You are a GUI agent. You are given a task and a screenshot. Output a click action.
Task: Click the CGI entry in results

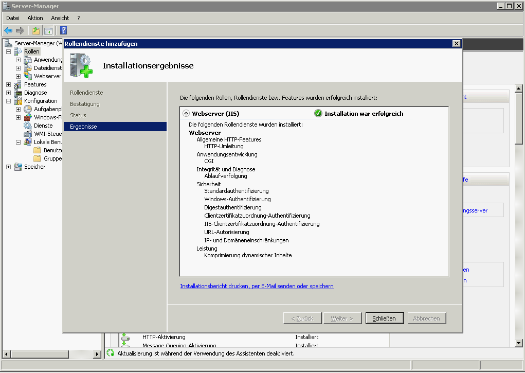coord(209,161)
